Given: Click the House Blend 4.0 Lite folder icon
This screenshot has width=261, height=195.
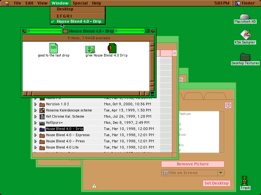Looking at the screenshot, I should [x=42, y=148].
